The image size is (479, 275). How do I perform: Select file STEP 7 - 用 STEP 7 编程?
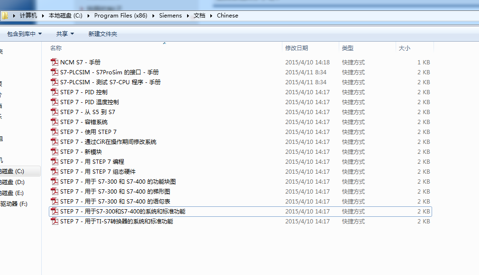[x=92, y=162]
